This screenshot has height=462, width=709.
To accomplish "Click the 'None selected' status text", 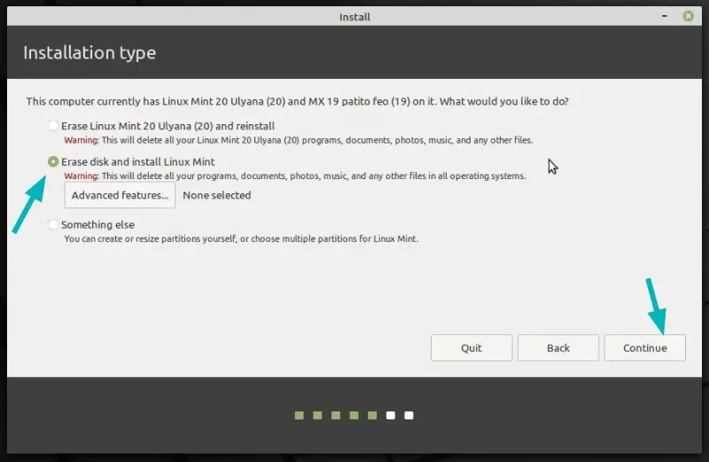I will pos(216,195).
